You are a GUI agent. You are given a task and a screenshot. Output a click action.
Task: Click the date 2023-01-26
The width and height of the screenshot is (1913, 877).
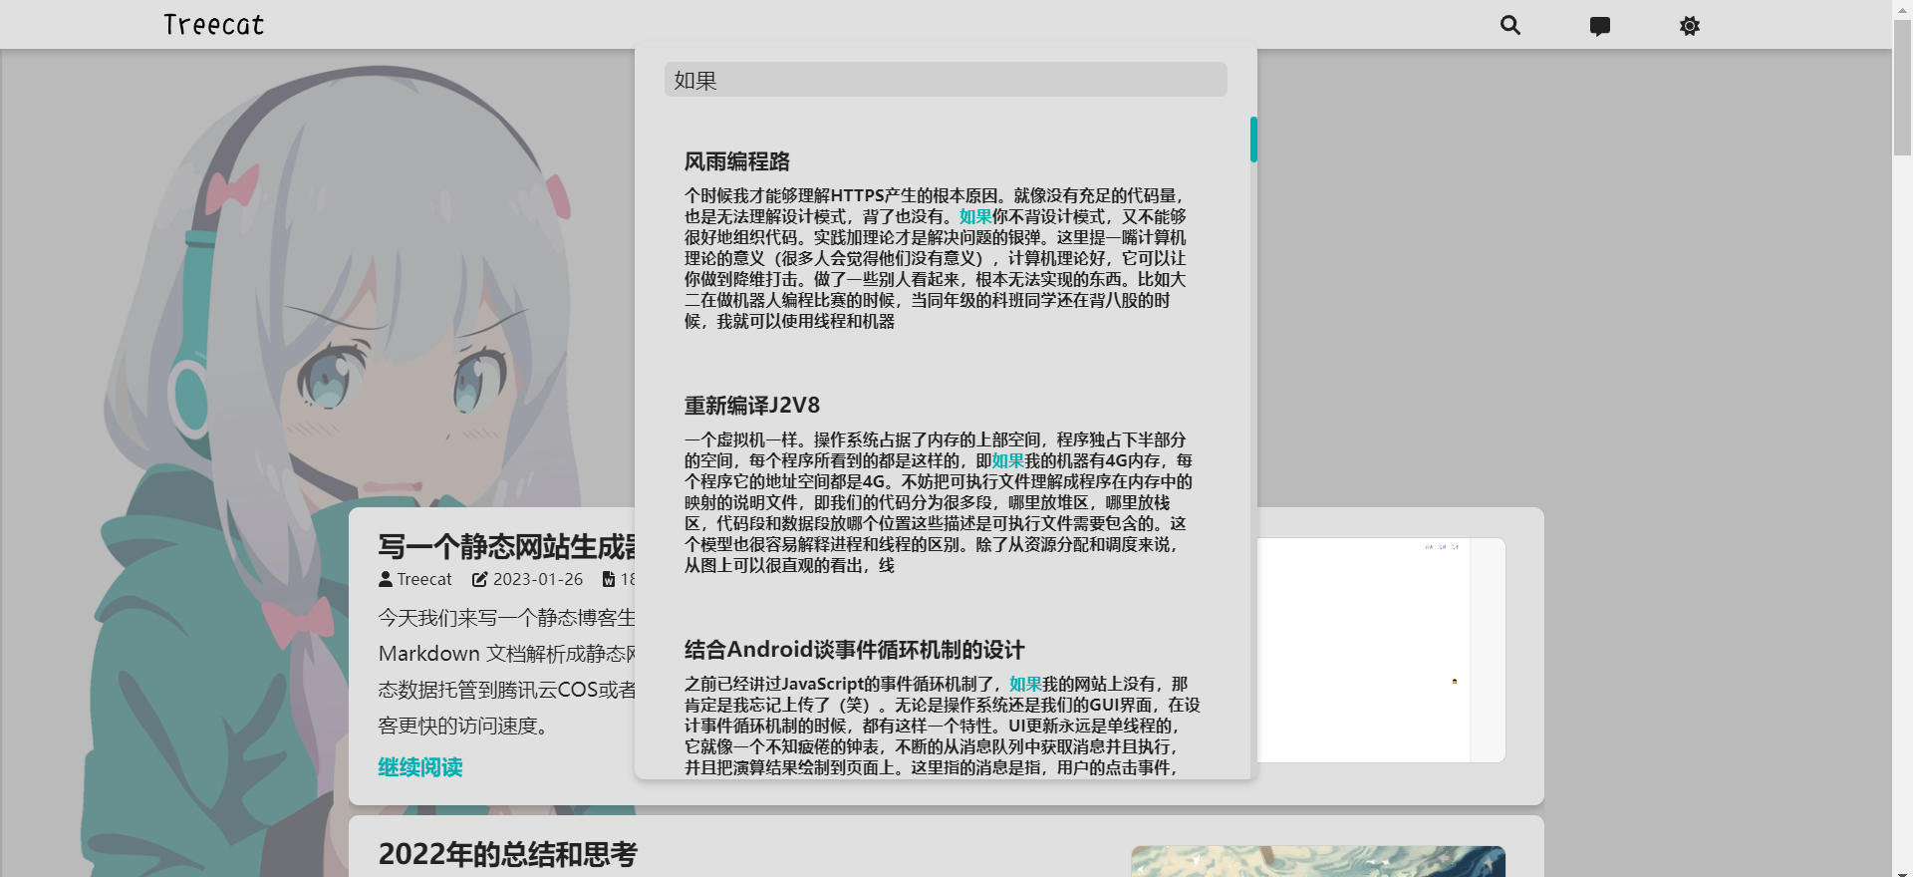click(x=538, y=579)
